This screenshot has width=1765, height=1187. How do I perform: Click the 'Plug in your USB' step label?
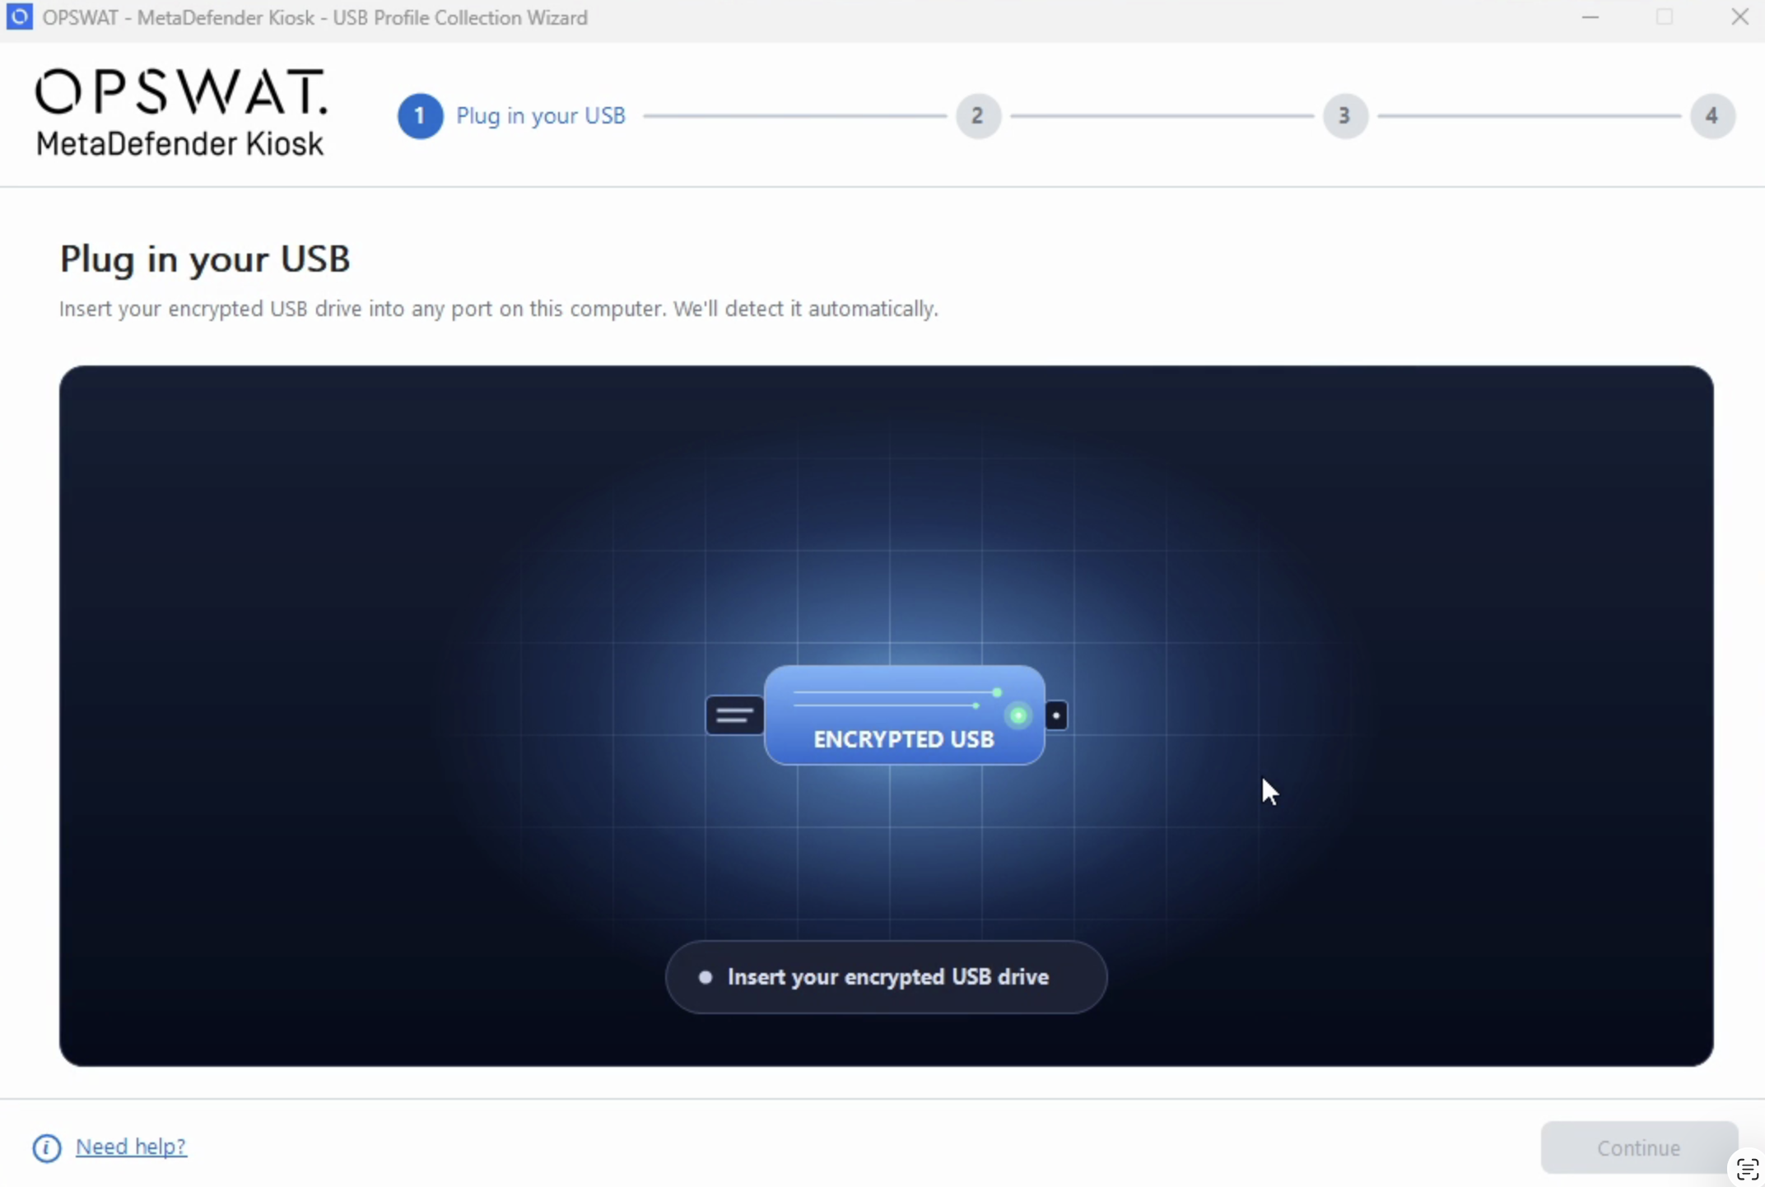click(541, 116)
